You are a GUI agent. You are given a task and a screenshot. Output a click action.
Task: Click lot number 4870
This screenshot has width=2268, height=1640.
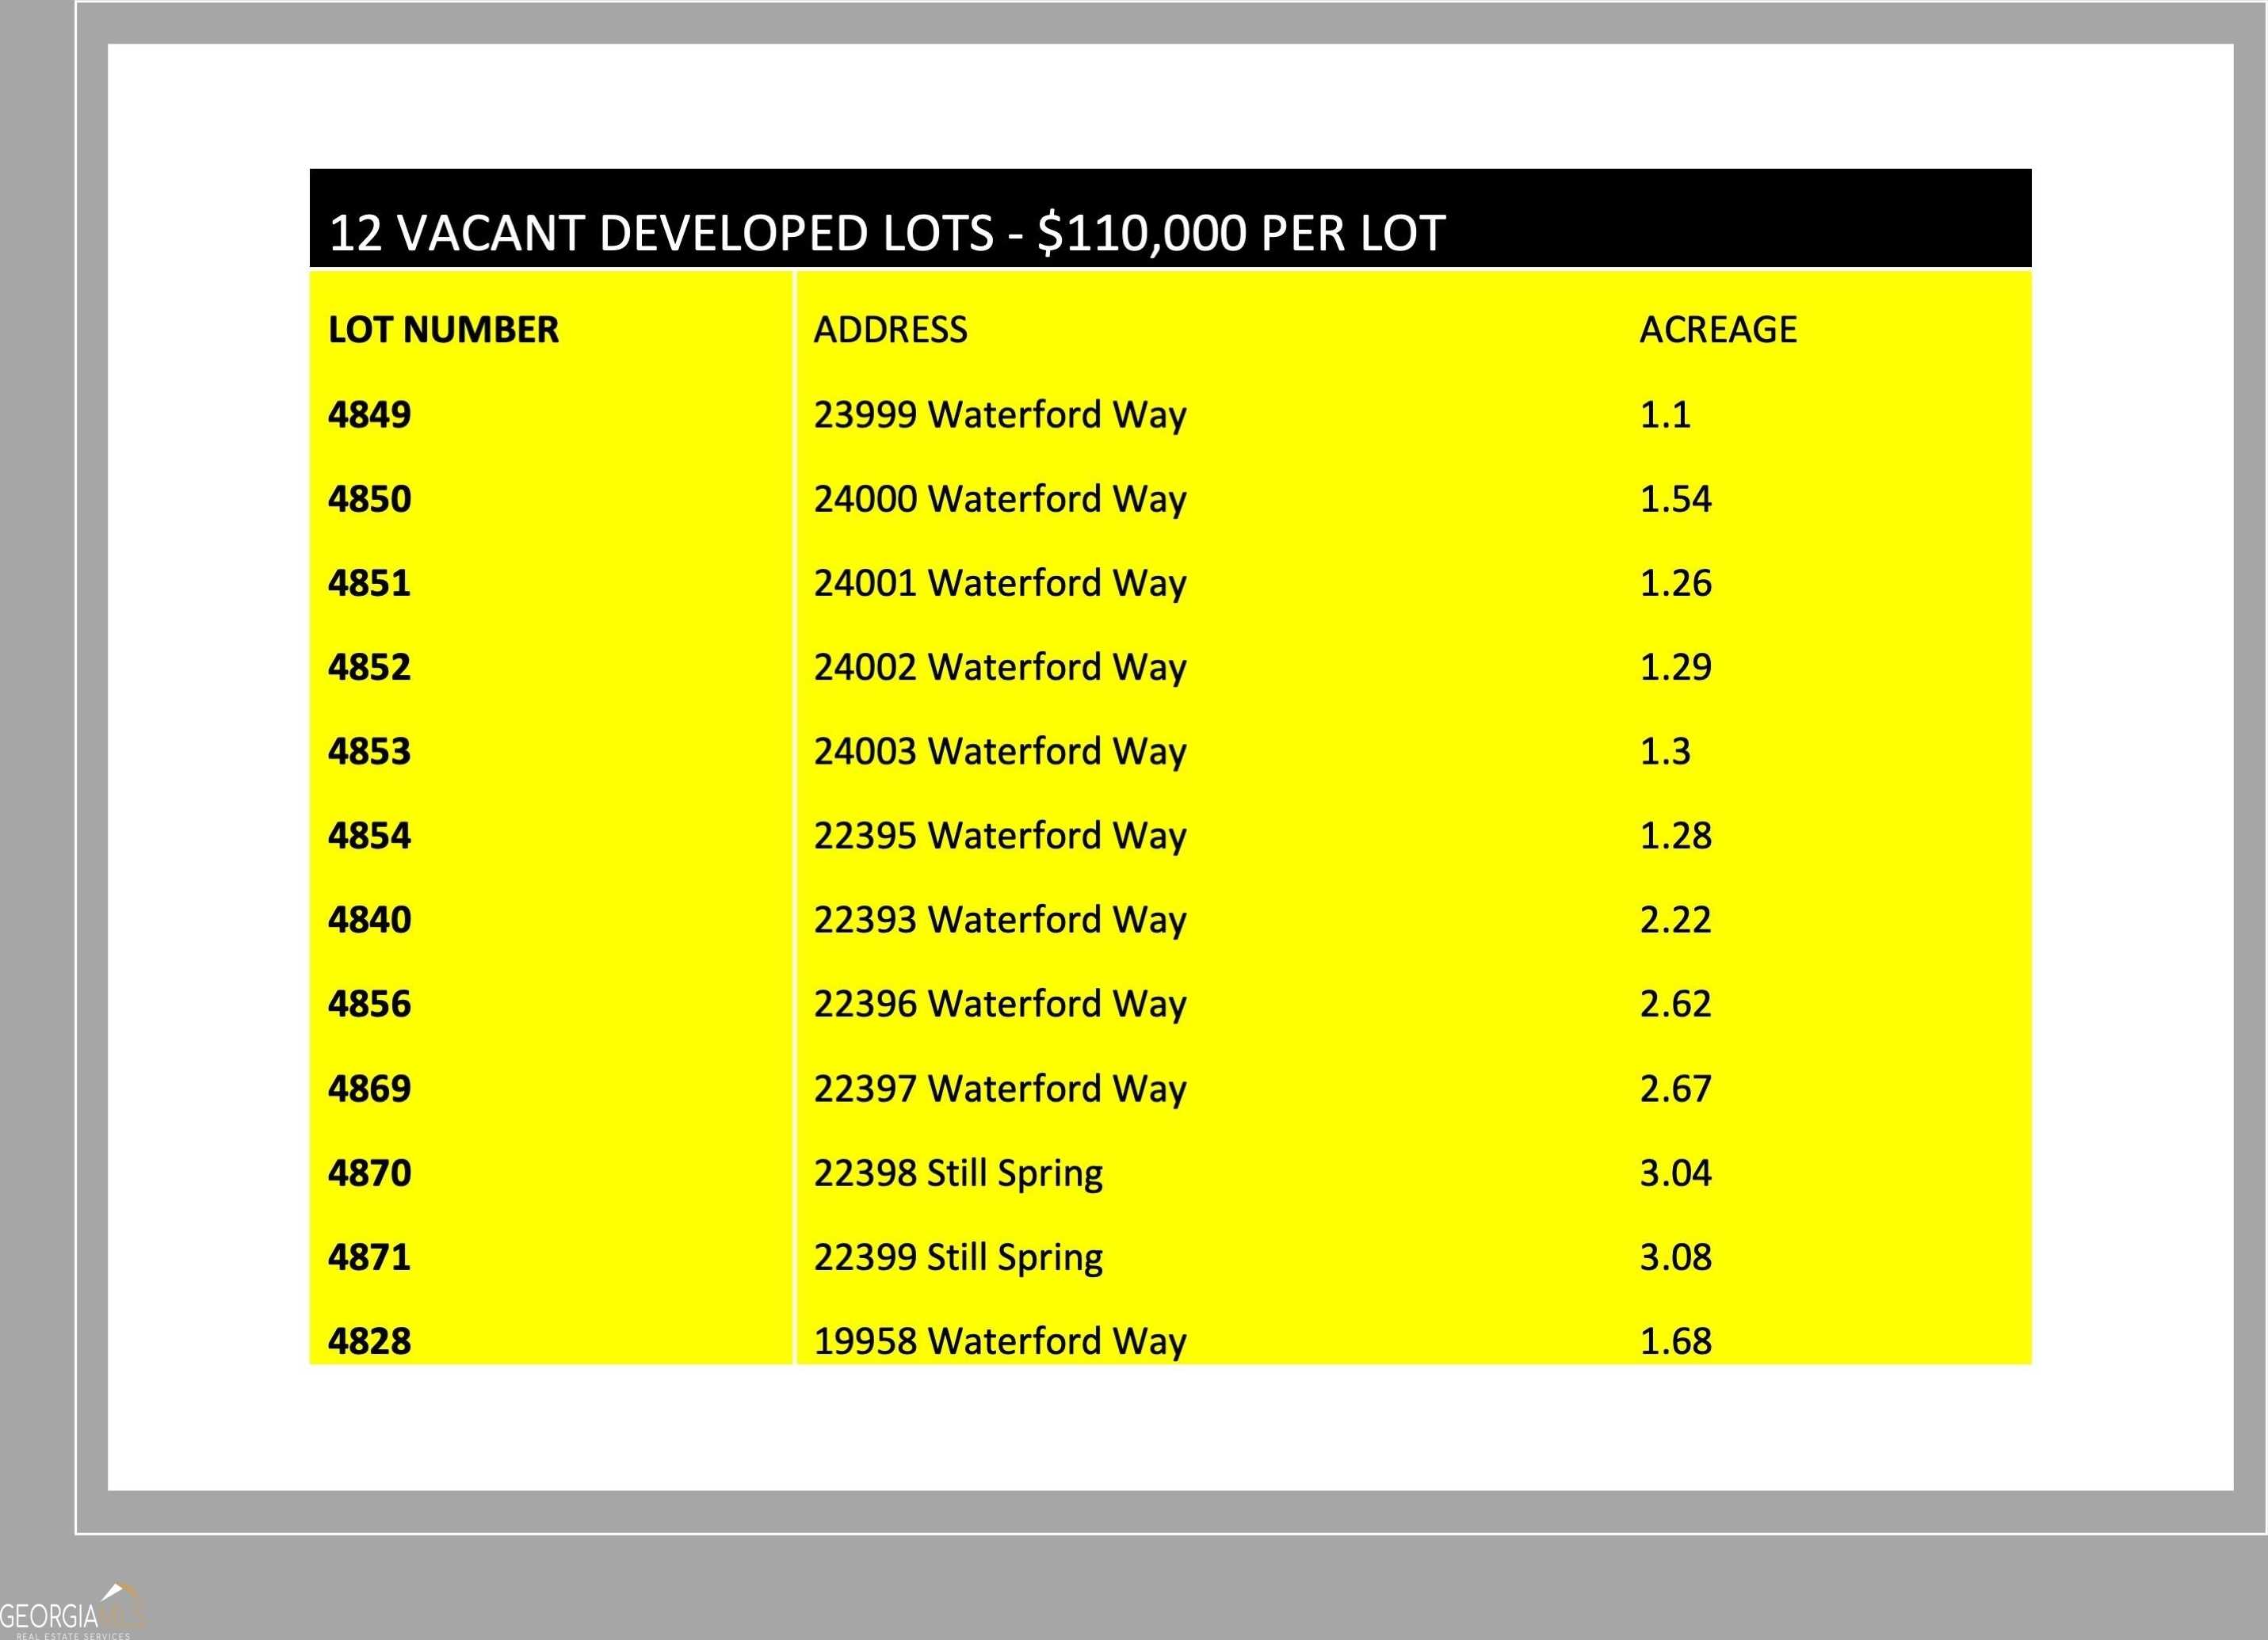click(x=369, y=1172)
